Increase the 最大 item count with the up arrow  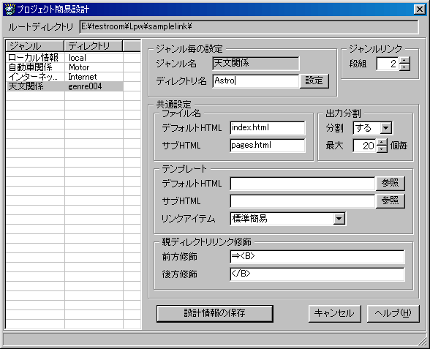coord(382,142)
